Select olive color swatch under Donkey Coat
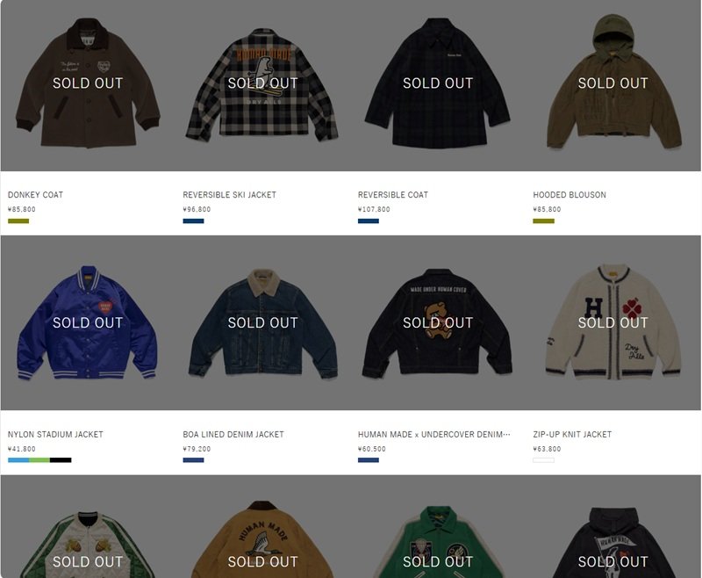This screenshot has width=702, height=578. pyautogui.click(x=18, y=220)
